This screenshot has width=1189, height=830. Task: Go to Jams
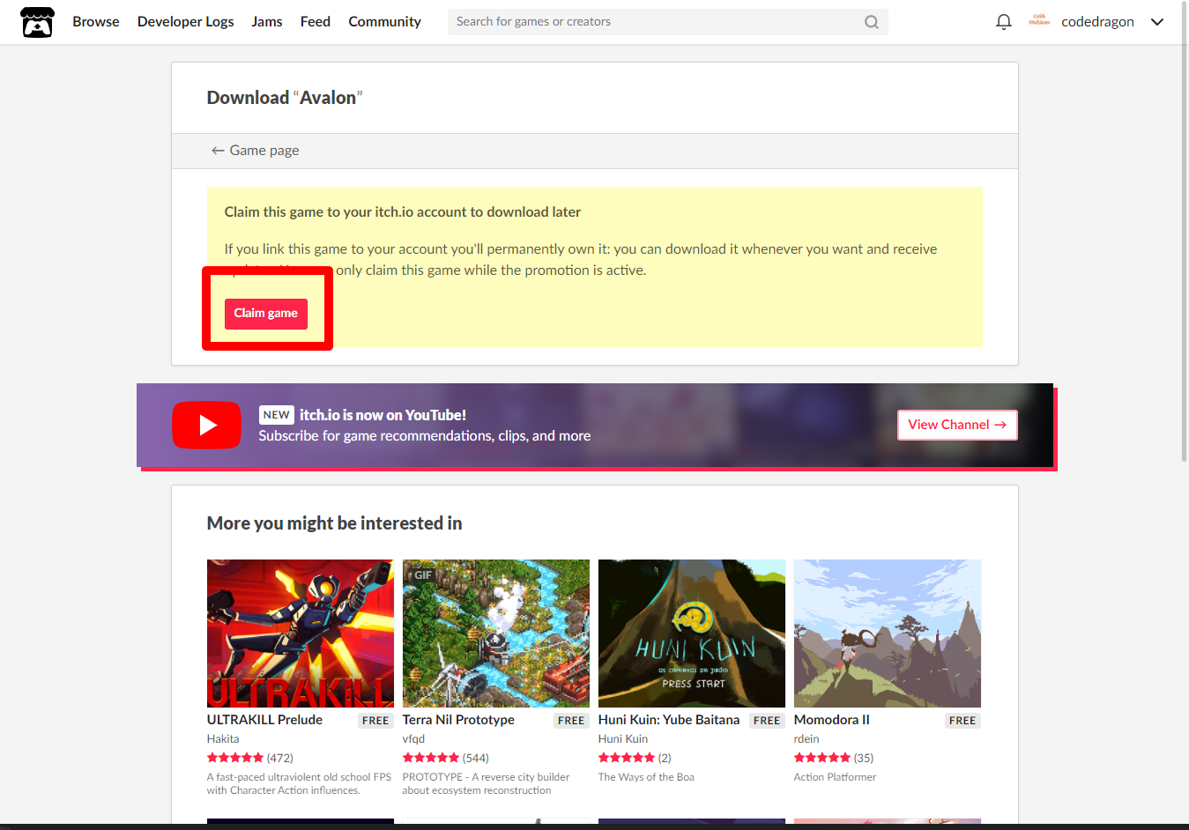click(267, 22)
